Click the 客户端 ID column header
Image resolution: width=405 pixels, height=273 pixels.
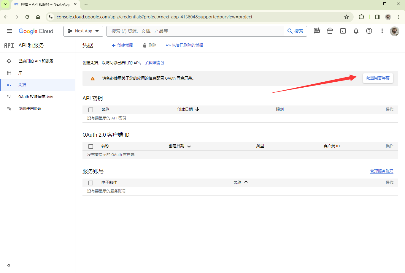point(331,146)
